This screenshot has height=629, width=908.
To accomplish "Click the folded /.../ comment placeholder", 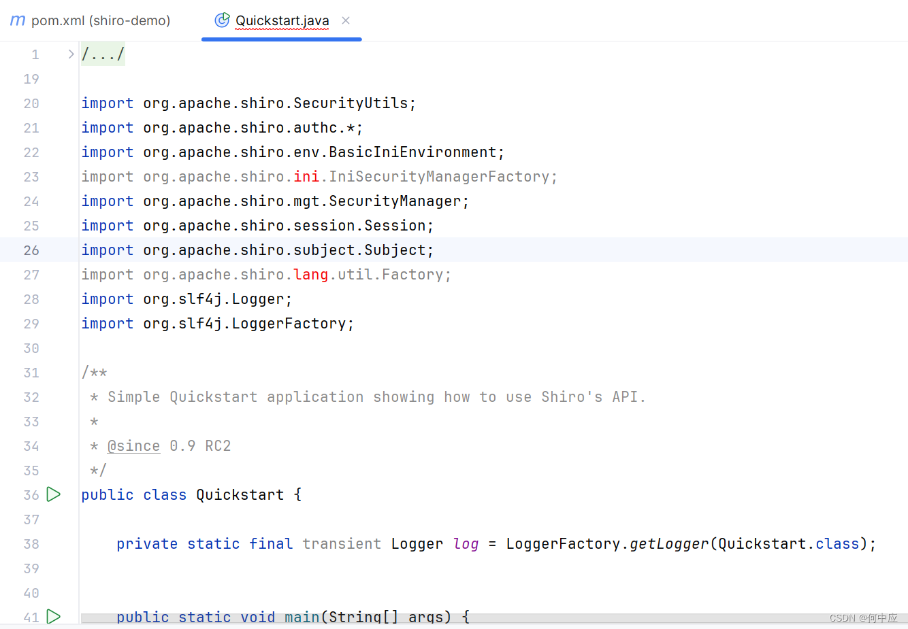I will pyautogui.click(x=103, y=54).
